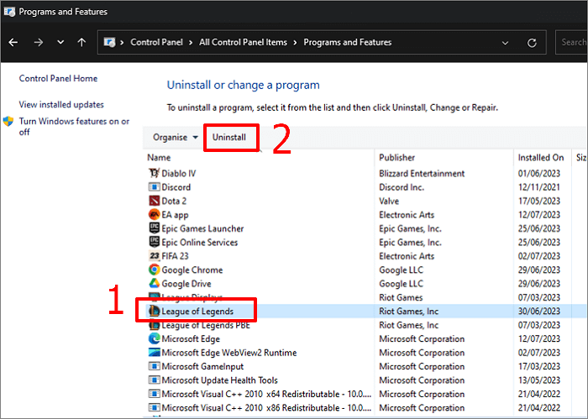588x419 pixels.
Task: Click the Forward navigation arrow
Action: [39, 42]
